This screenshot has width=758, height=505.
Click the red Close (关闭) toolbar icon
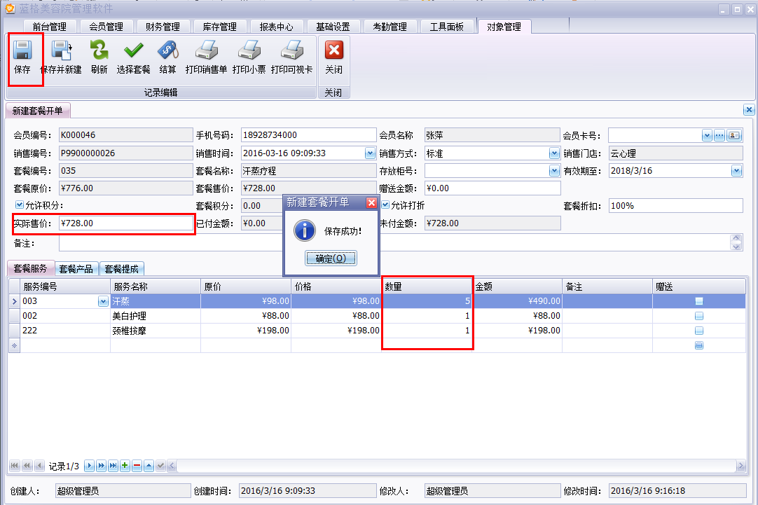pos(334,52)
